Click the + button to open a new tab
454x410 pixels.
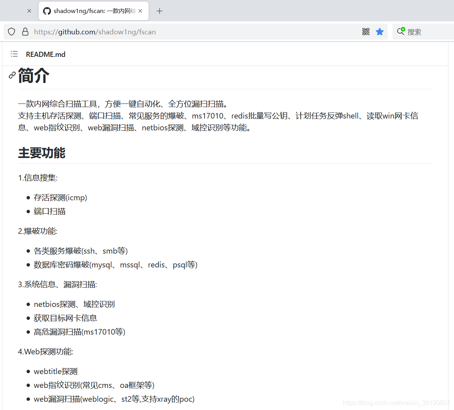coord(160,11)
